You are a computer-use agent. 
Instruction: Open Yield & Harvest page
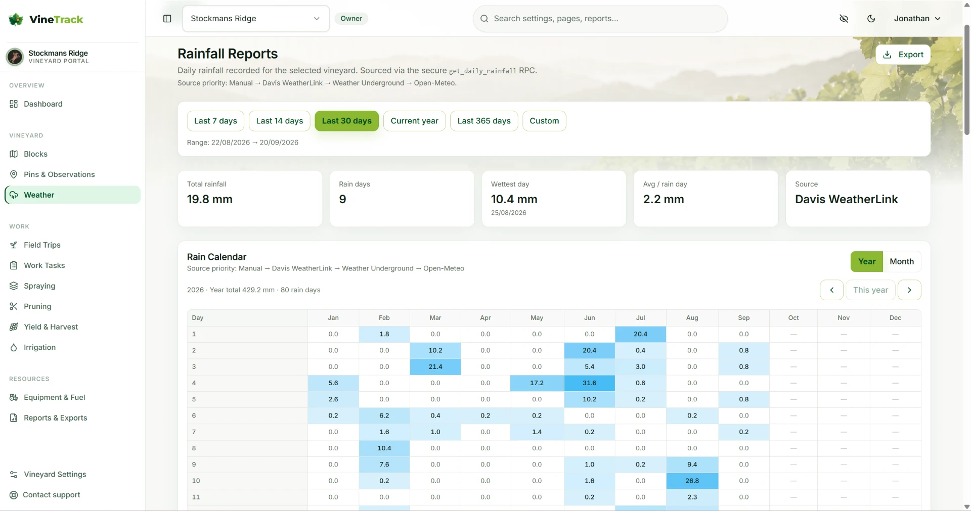72,327
